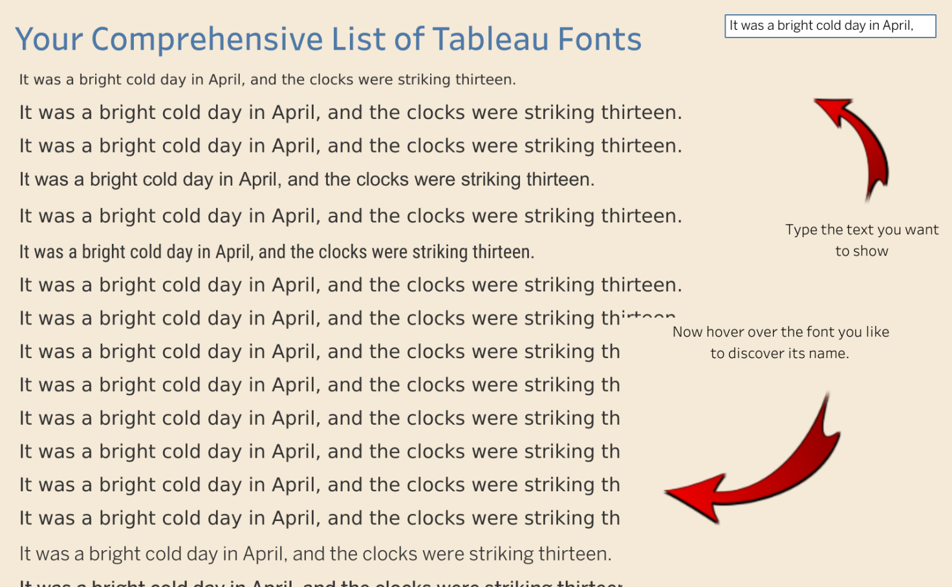The width and height of the screenshot is (952, 587).
Task: Pick the second-to-last line ending in 'striking th'
Action: (319, 485)
